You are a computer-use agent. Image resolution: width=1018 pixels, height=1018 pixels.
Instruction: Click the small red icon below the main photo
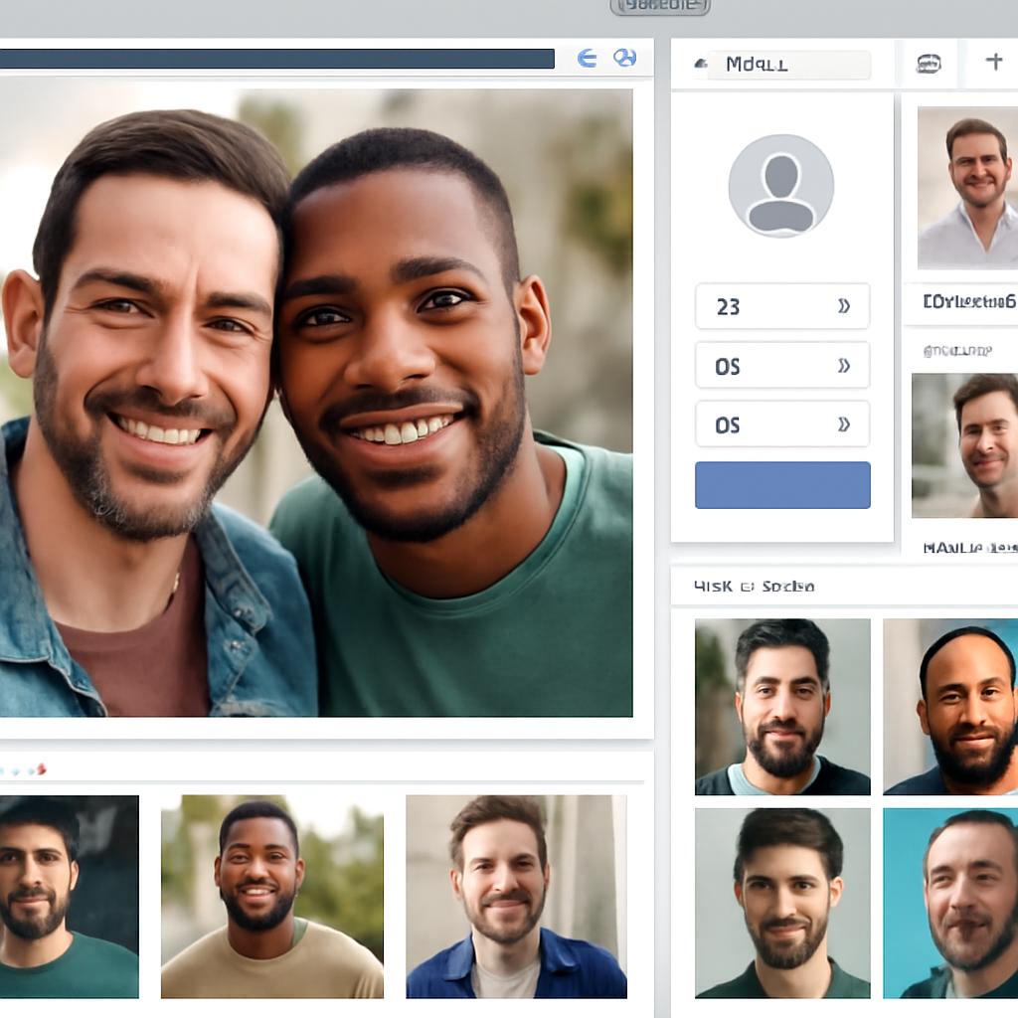coord(42,769)
